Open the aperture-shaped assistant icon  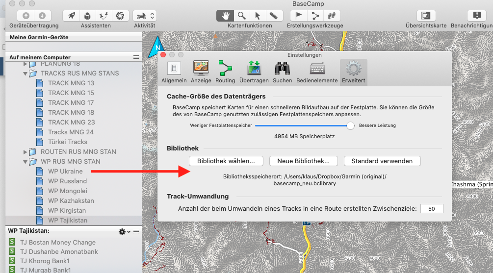click(x=120, y=16)
